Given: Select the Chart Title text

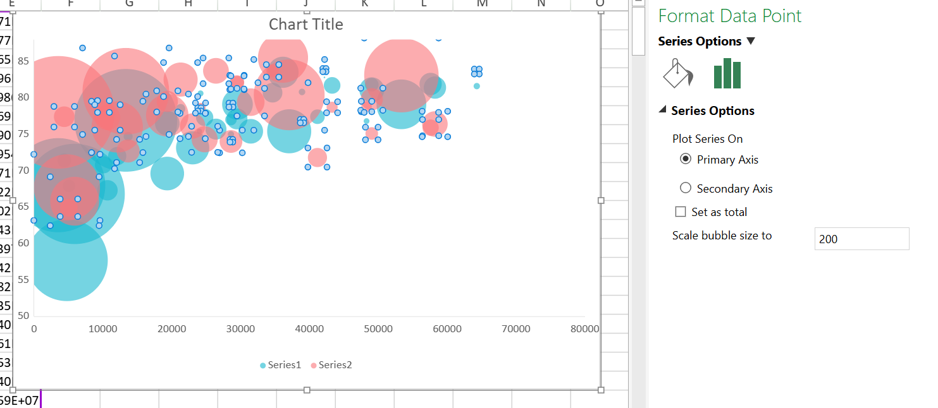Looking at the screenshot, I should click(x=306, y=25).
